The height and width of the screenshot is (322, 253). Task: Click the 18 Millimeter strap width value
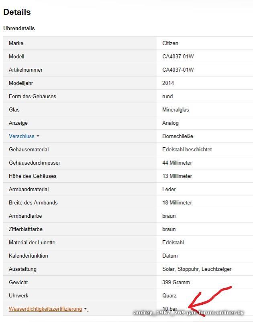pyautogui.click(x=177, y=203)
